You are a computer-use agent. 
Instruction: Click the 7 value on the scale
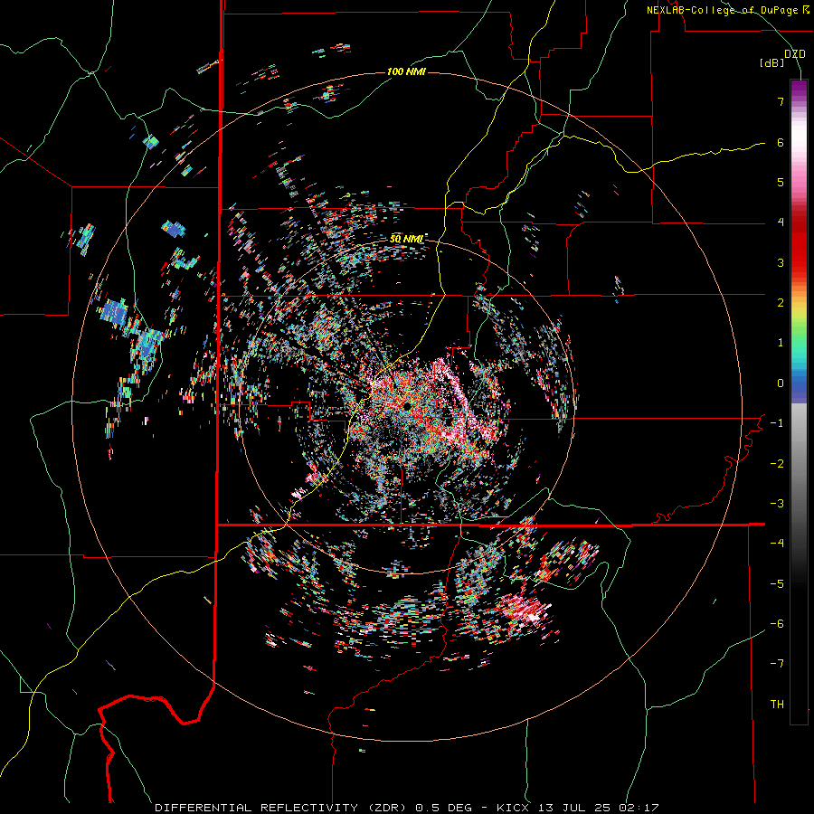(x=781, y=101)
